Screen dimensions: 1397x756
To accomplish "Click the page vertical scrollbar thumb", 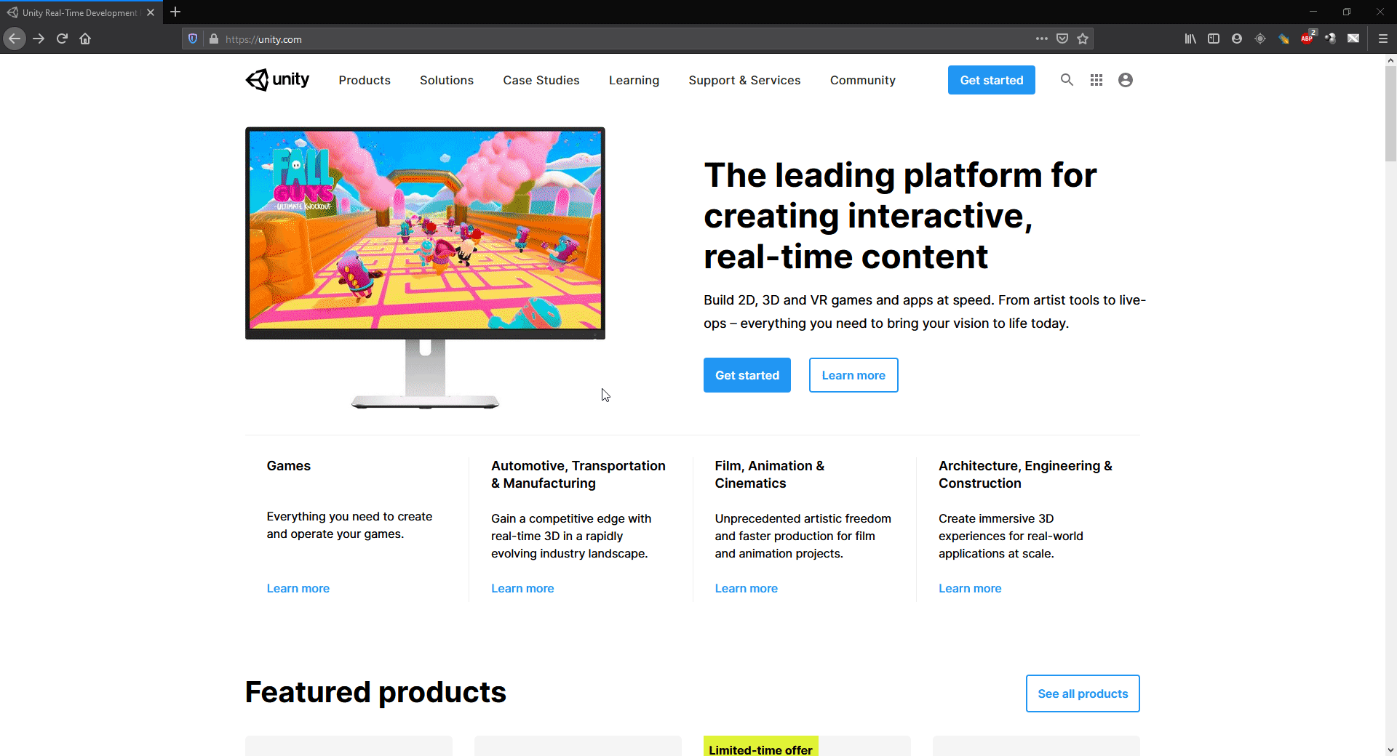I will tap(1390, 113).
